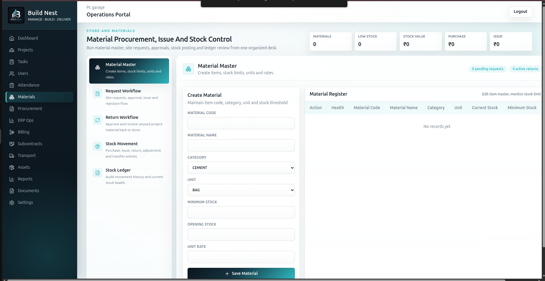
Task: Click the Materials boxes icon in sidebar
Action: [12, 97]
